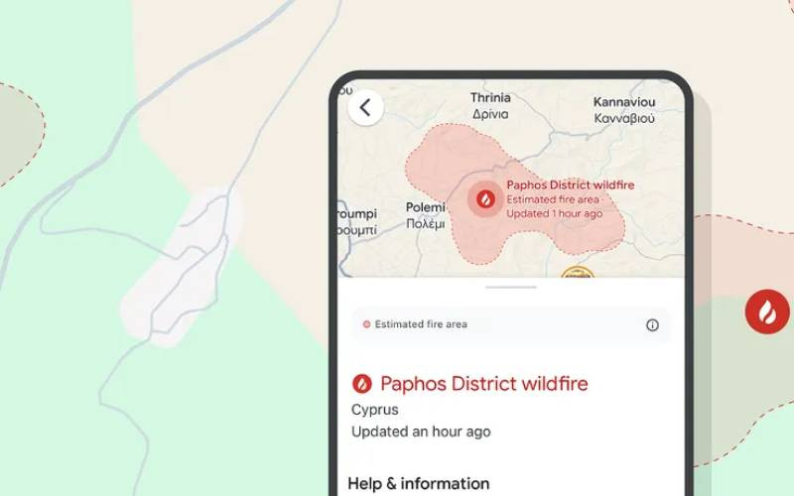Select the Thrinia place label

click(x=490, y=105)
